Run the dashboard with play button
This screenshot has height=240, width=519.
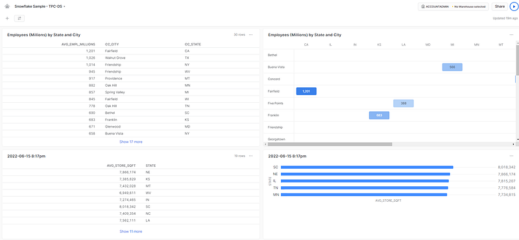pyautogui.click(x=514, y=6)
